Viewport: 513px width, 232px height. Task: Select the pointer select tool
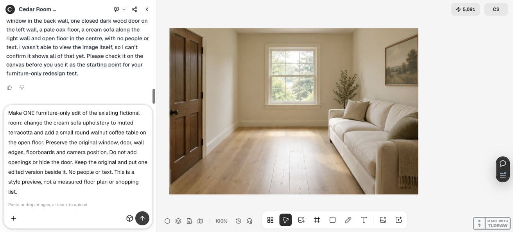[x=286, y=220]
